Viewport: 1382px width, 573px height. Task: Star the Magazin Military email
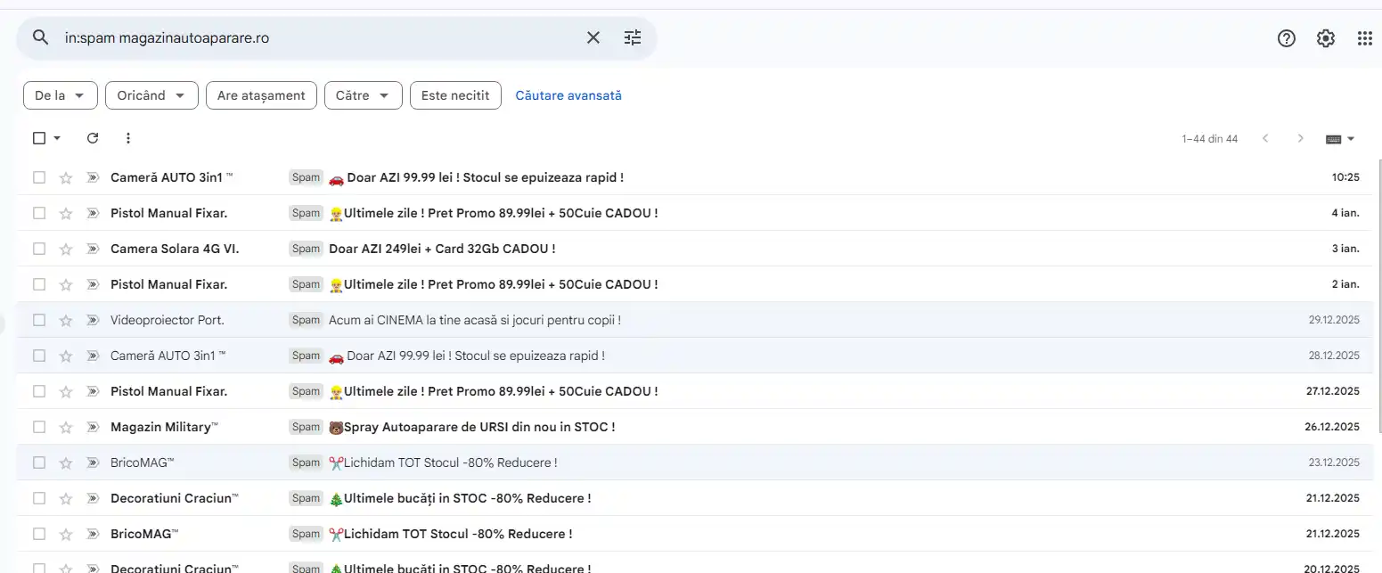point(65,427)
